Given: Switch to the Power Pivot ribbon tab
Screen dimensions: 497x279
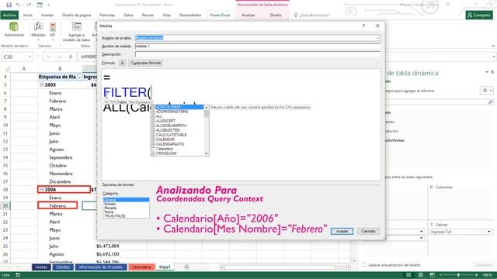Looking at the screenshot, I should [220, 15].
